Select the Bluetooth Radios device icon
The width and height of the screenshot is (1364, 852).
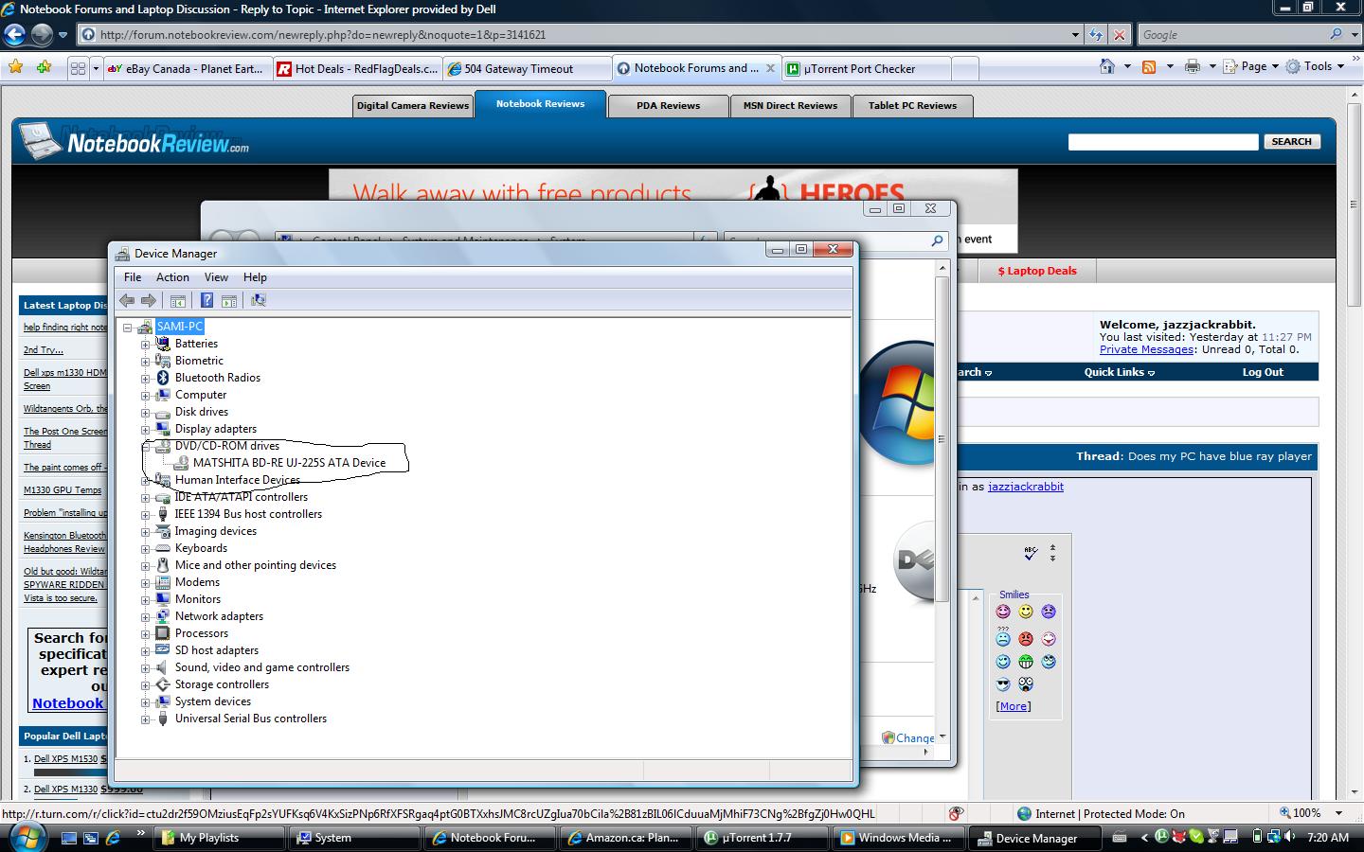(163, 378)
